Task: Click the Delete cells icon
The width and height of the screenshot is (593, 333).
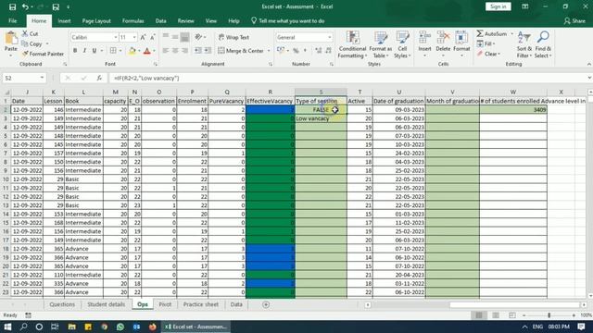Action: pyautogui.click(x=443, y=38)
